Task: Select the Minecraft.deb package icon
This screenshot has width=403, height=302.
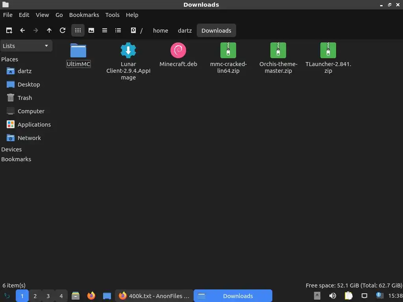Action: click(178, 50)
